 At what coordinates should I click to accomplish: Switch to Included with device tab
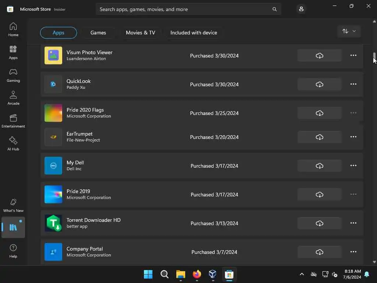point(194,33)
